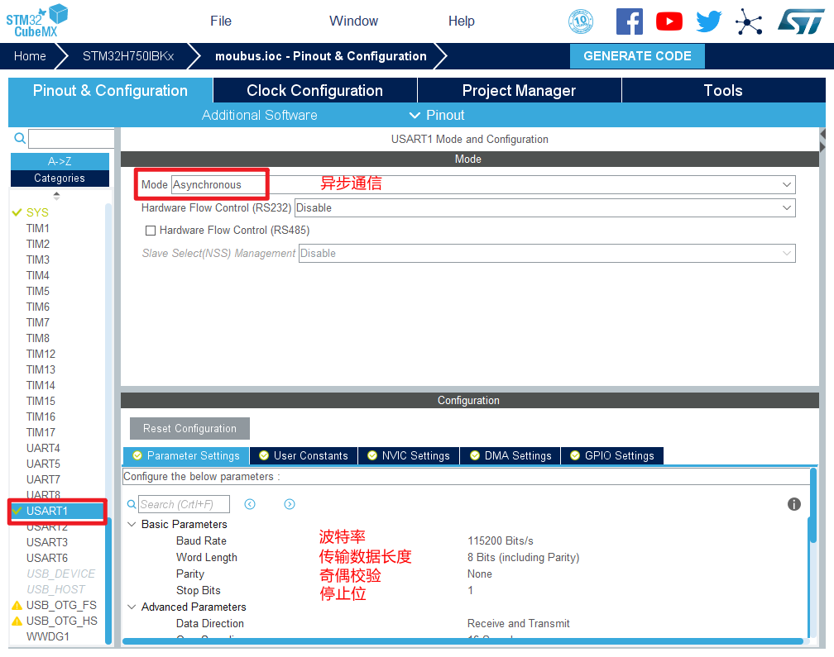Open the Facebook icon link

coord(629,21)
